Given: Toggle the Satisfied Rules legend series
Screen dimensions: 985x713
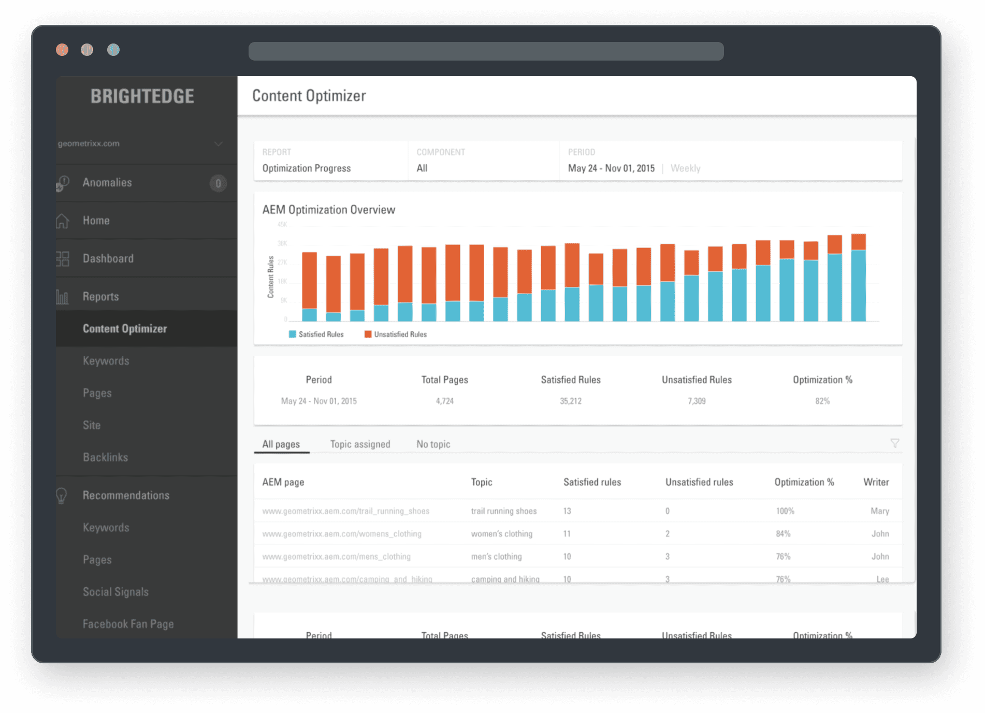Looking at the screenshot, I should coord(316,334).
